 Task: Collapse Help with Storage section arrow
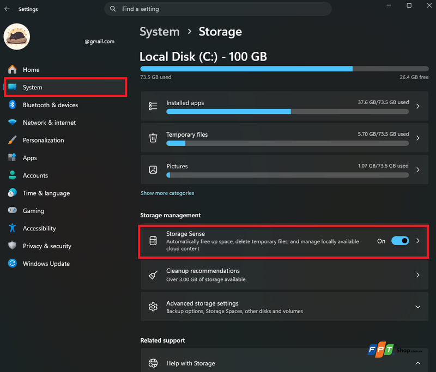417,363
